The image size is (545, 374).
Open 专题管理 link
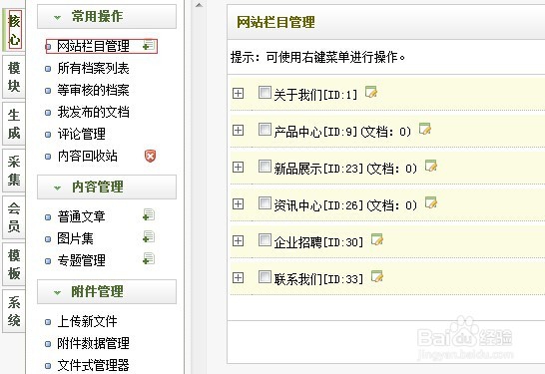(x=81, y=260)
